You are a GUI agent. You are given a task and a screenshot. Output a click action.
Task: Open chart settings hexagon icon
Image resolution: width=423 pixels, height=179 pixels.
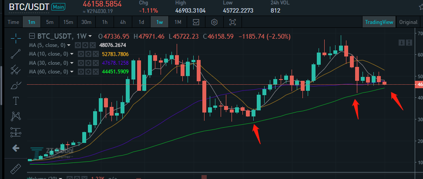214,22
